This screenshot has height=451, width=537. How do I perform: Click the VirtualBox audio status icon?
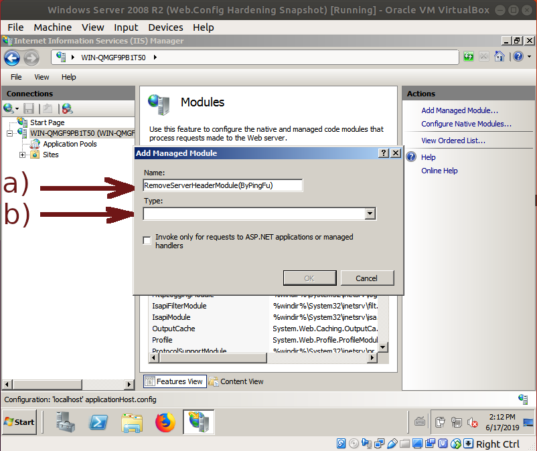[x=366, y=444]
